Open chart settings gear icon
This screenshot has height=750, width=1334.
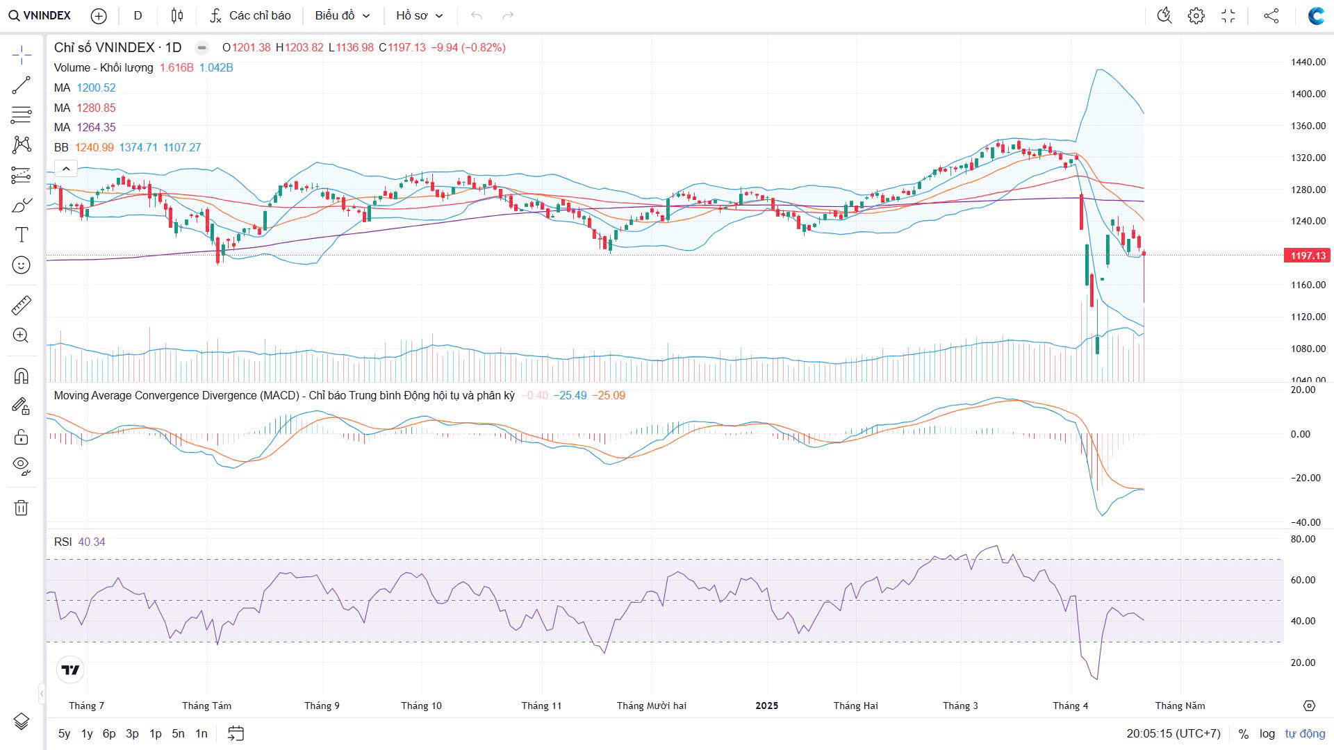coord(1196,15)
